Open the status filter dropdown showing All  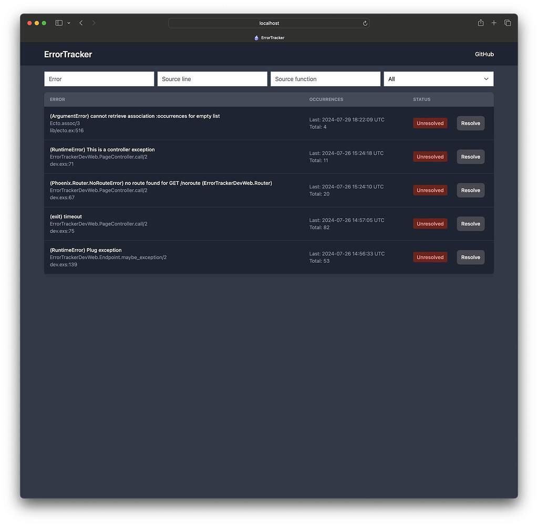click(438, 79)
